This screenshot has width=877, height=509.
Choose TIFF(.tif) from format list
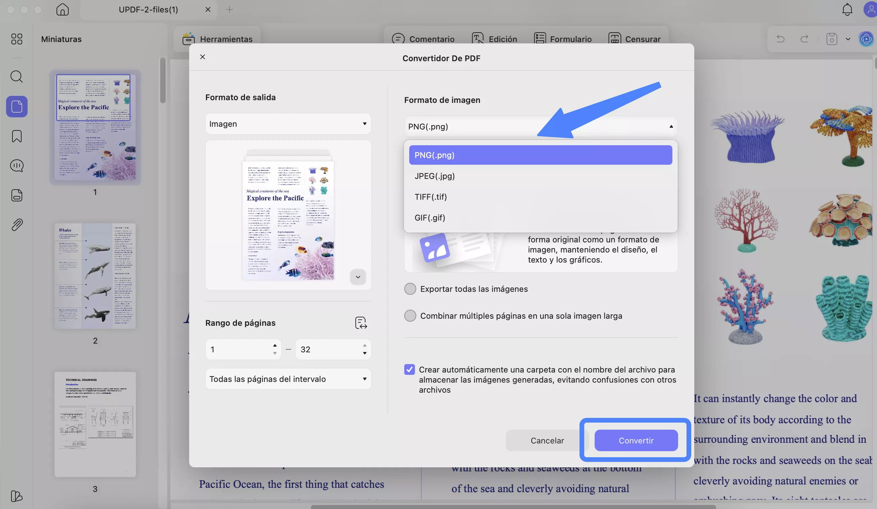click(x=430, y=197)
